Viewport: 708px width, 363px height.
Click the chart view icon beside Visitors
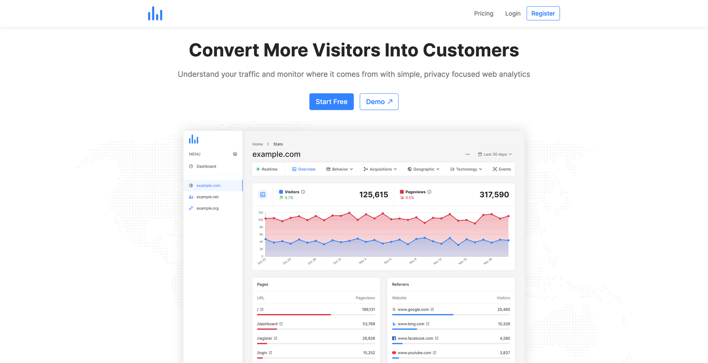[x=263, y=195]
